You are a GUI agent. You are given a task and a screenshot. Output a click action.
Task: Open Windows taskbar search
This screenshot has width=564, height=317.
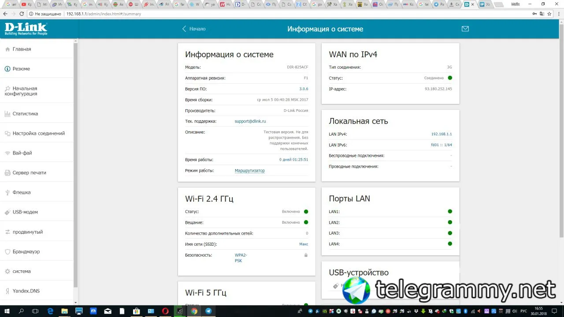pyautogui.click(x=21, y=311)
